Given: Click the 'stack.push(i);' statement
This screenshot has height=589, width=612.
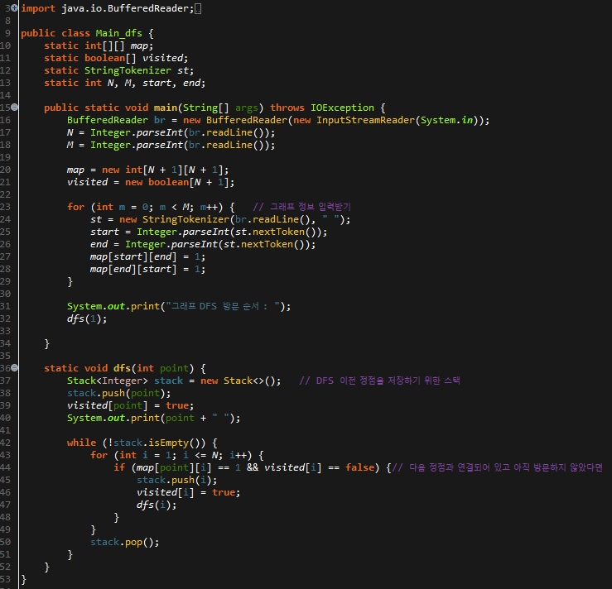Looking at the screenshot, I should pyautogui.click(x=176, y=481).
